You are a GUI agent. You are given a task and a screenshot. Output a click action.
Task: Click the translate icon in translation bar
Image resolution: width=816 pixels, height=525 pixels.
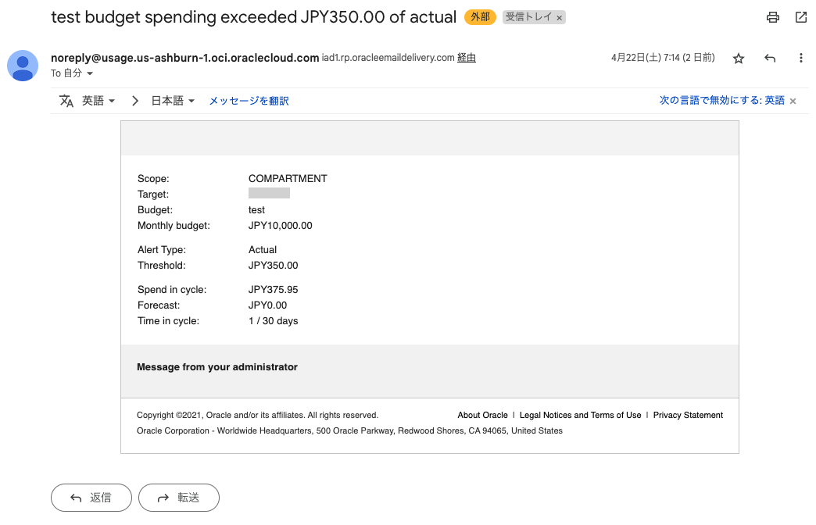pyautogui.click(x=66, y=101)
